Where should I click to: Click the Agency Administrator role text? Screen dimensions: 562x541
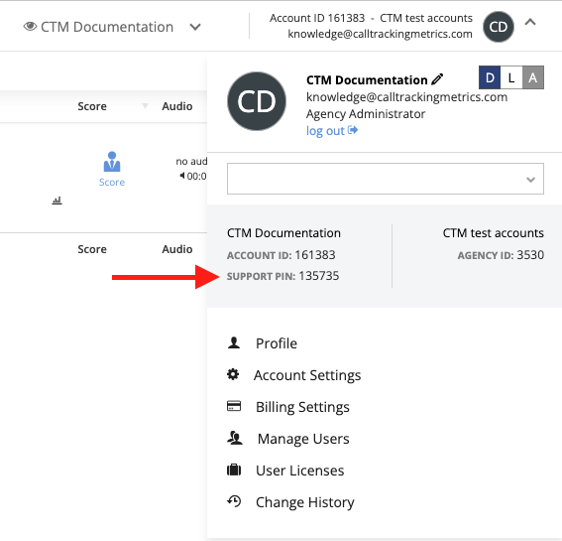pyautogui.click(x=366, y=114)
